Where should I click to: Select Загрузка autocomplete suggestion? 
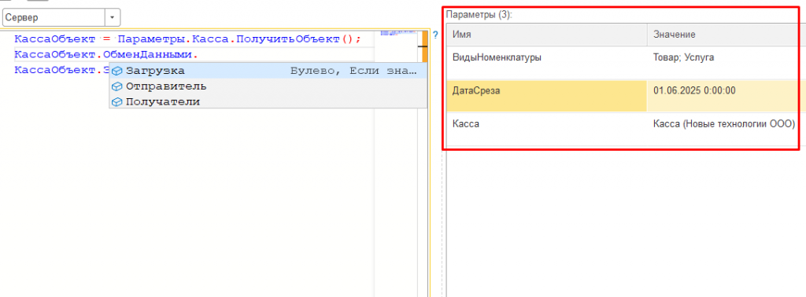268,71
